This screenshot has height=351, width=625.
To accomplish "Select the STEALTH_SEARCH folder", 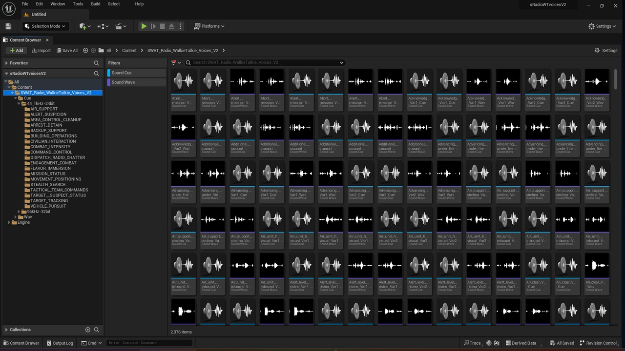I will coord(48,184).
